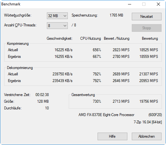
Task: Minimize the Benchmark window
Action: (130, 4)
